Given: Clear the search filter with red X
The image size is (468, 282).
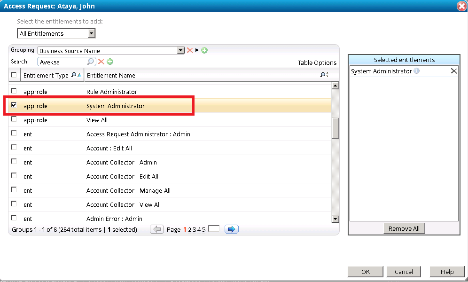Looking at the screenshot, I should point(101,62).
